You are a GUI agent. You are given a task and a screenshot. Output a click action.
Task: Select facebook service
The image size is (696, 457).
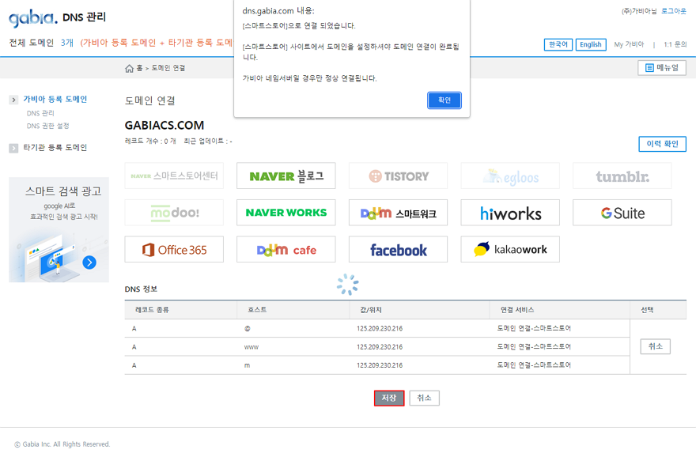coord(398,249)
